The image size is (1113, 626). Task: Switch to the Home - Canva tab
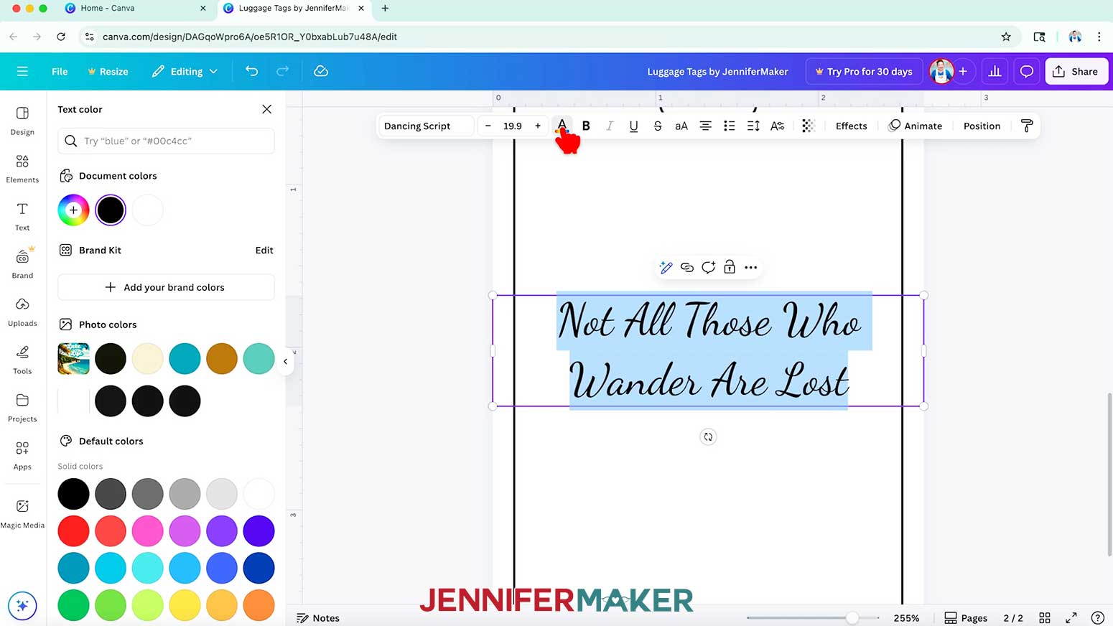134,8
